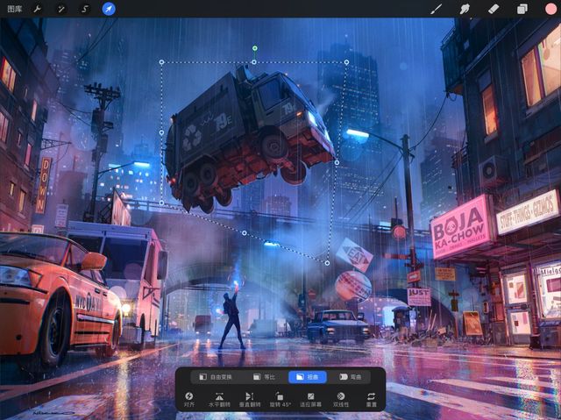Click the bottom-right transform corner handle
Image resolution: width=561 pixels, height=420 pixels.
click(x=327, y=263)
